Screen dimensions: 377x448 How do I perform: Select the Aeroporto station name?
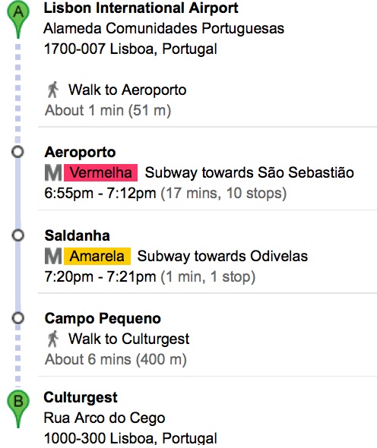pos(80,152)
